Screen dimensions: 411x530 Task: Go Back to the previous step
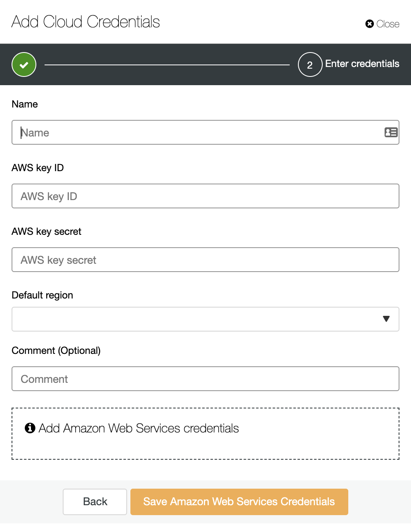[95, 502]
